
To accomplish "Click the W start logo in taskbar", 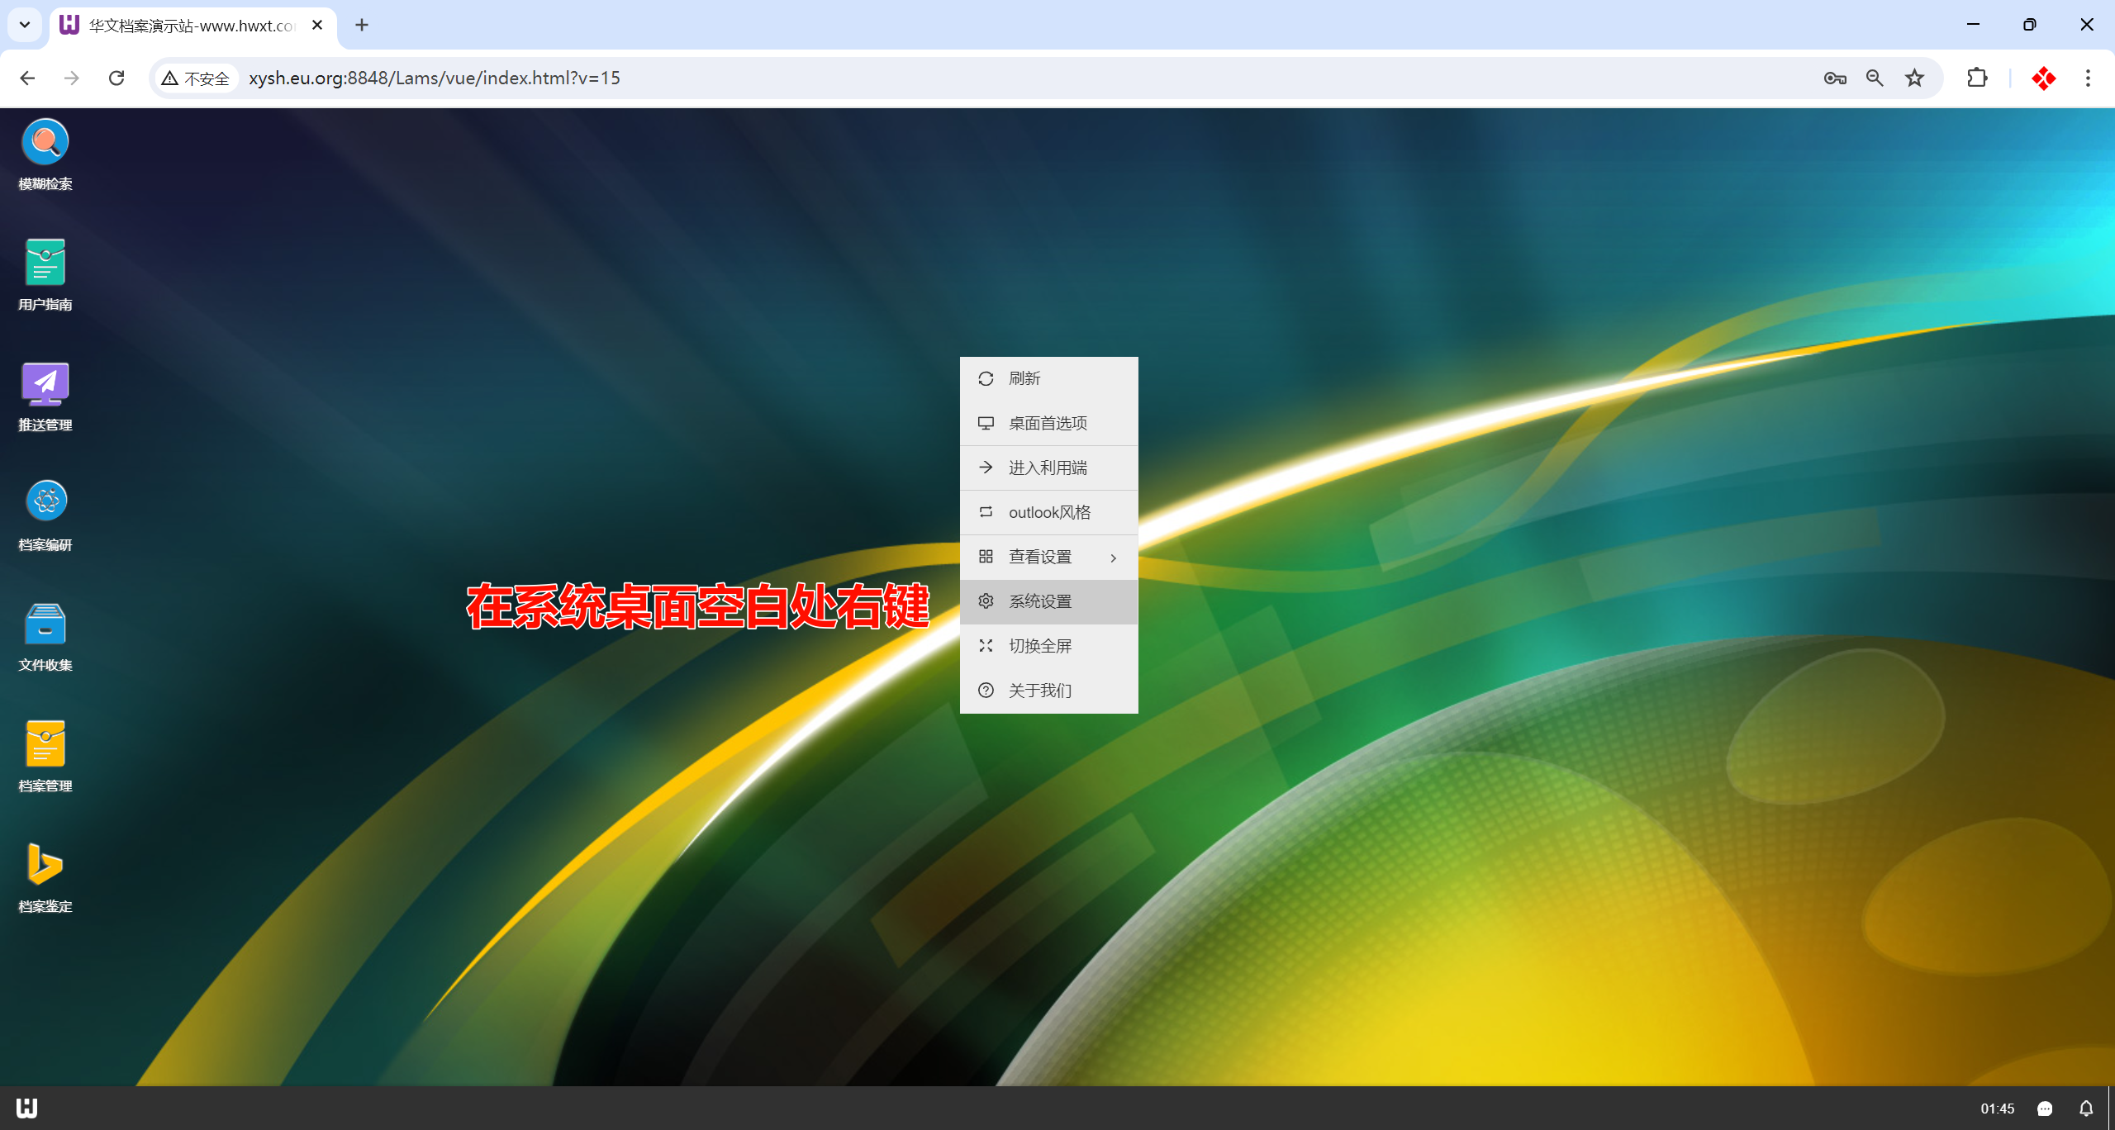I will coord(26,1108).
